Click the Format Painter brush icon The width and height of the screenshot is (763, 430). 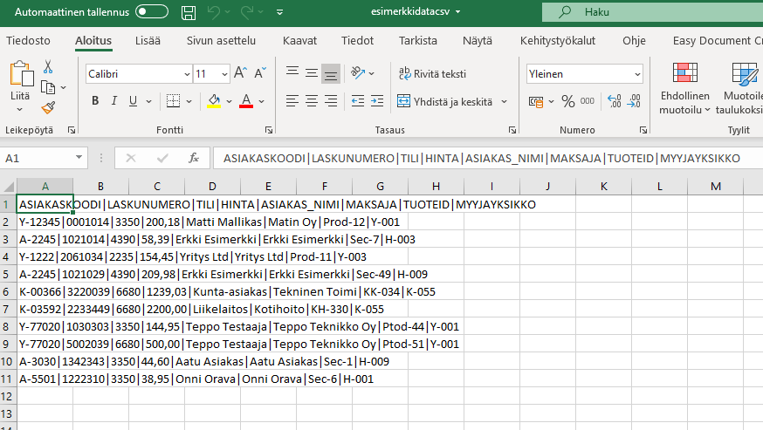(x=48, y=107)
